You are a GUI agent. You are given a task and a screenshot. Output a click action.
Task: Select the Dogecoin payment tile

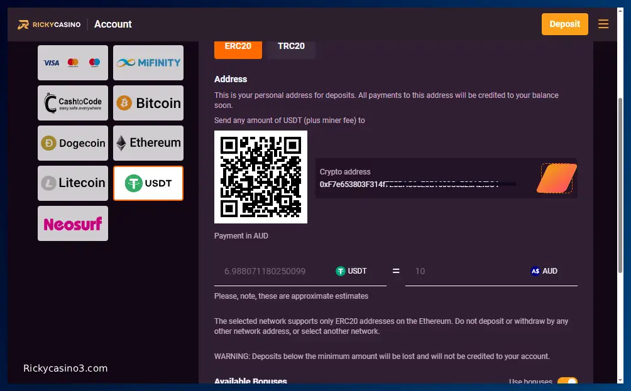point(73,143)
